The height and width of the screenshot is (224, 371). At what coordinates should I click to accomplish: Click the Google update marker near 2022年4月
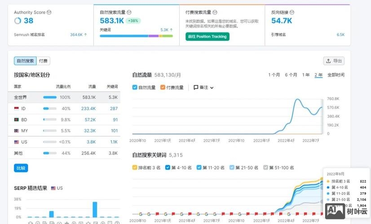tap(289, 214)
